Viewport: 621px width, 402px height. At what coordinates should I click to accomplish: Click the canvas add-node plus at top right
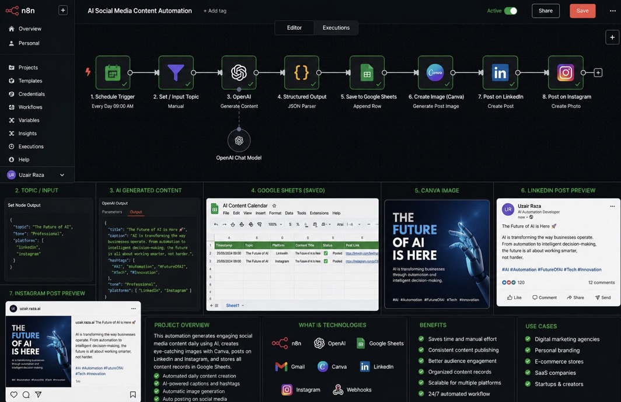[x=612, y=37]
